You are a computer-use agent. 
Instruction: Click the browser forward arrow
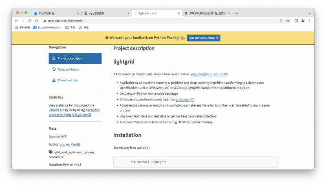click(23, 21)
